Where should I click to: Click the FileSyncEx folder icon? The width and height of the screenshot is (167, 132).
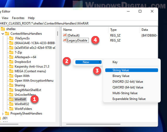[11, 38]
